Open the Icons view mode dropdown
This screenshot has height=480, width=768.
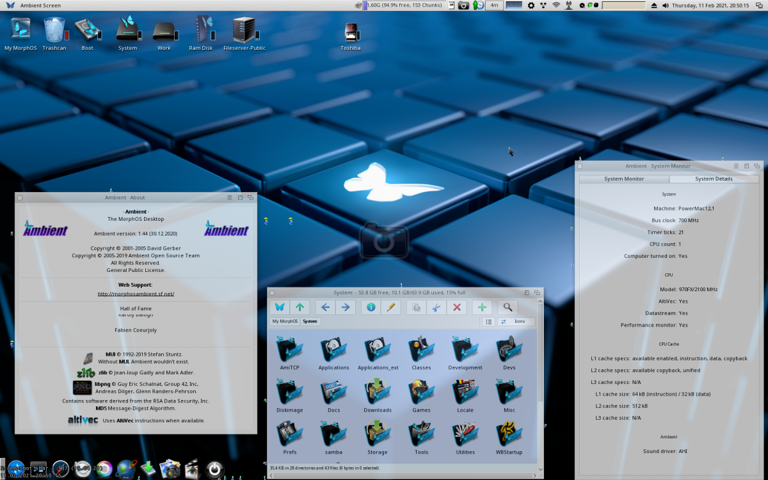pyautogui.click(x=516, y=321)
